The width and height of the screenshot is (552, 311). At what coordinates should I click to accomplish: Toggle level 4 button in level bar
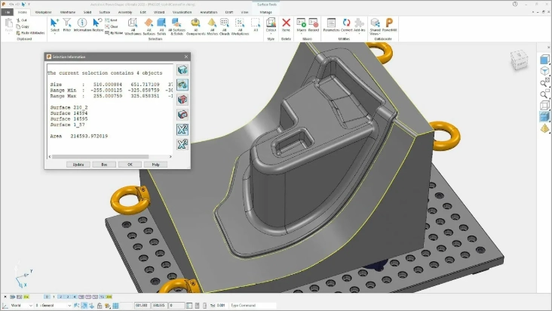[75, 297]
